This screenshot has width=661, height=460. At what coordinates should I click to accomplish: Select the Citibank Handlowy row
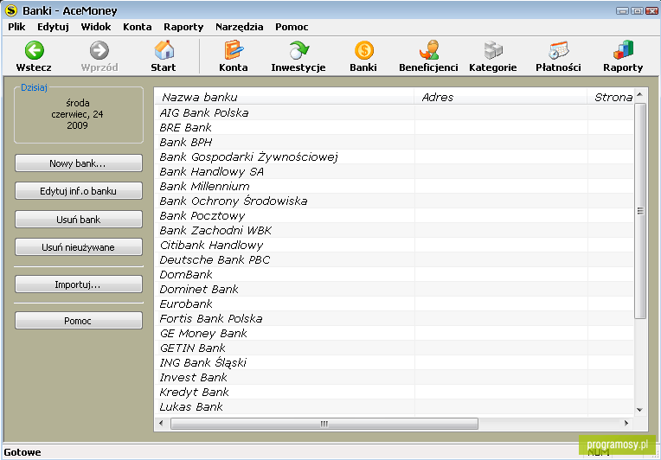395,246
